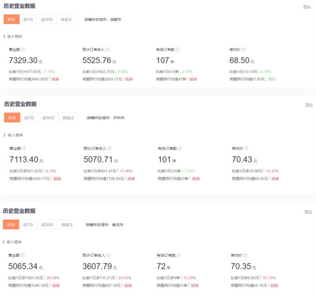Click 导出 button for 南充市 data
Viewport: 316px width, 300px height.
click(307, 211)
